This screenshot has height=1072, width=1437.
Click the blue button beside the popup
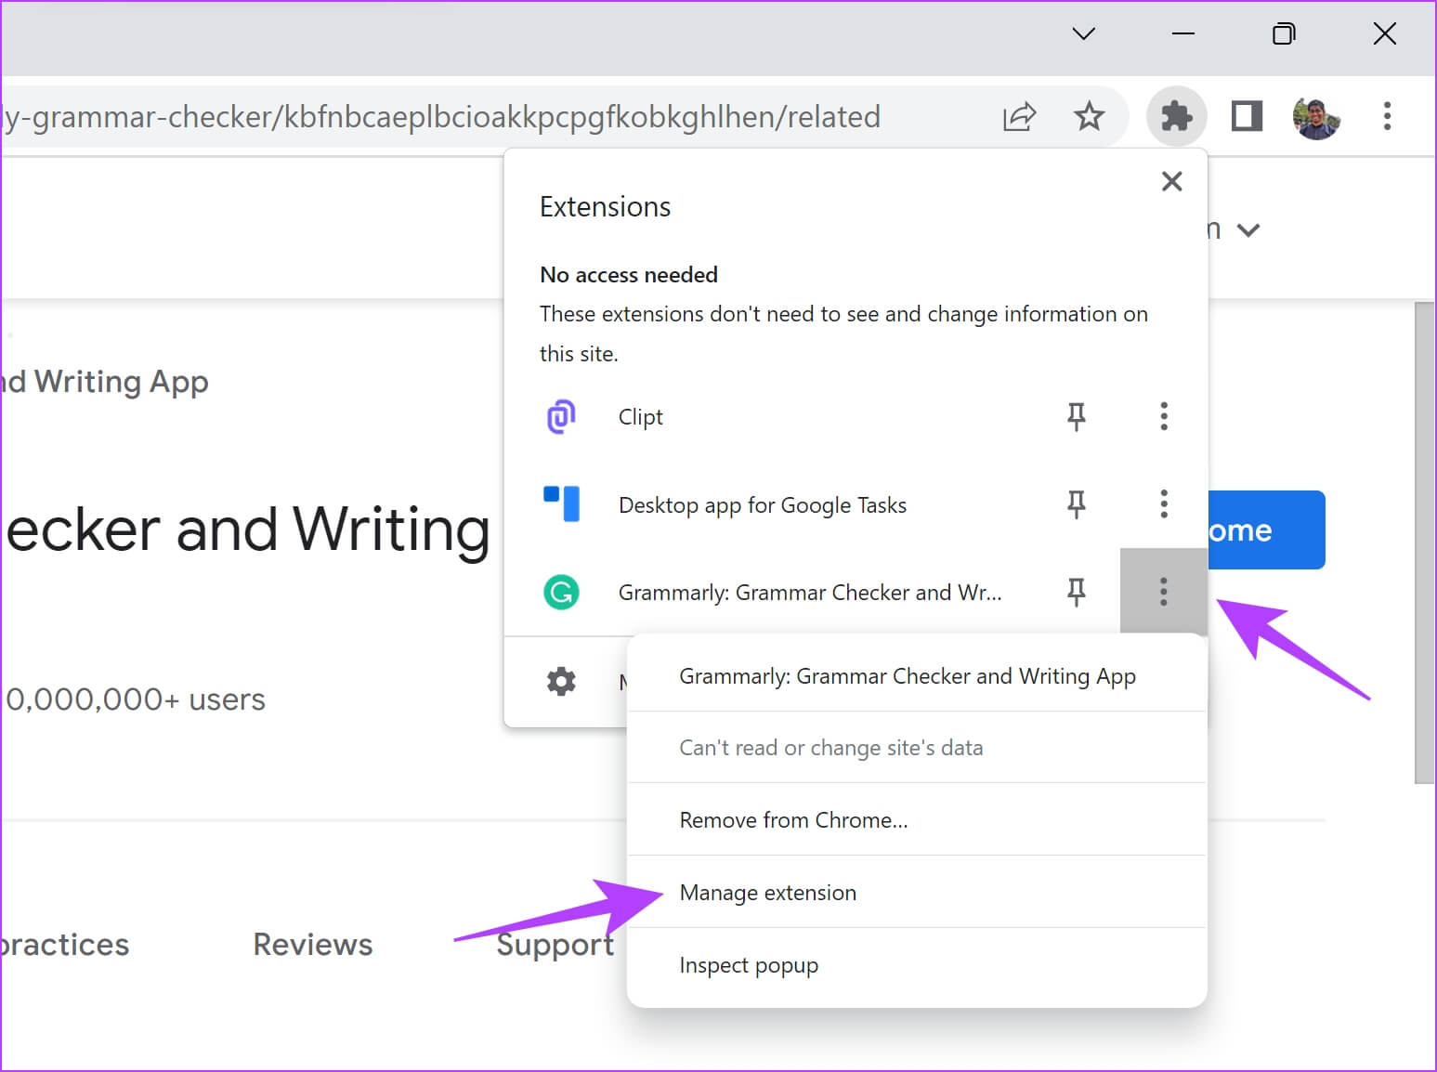tap(1266, 530)
